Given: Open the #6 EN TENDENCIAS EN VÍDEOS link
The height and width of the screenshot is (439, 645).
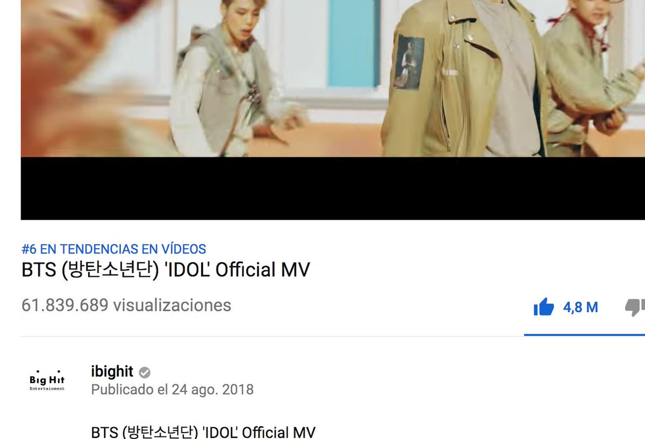Looking at the screenshot, I should point(114,249).
